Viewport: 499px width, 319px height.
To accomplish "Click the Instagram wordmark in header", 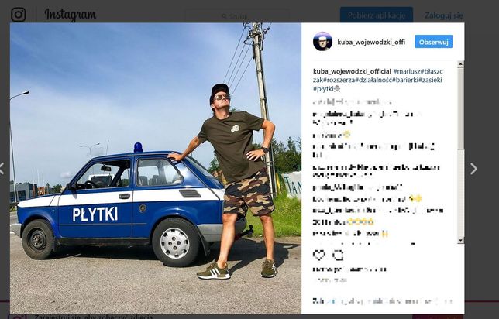I will click(71, 15).
